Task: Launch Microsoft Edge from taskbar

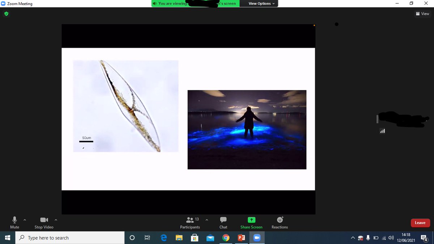Action: click(x=163, y=238)
